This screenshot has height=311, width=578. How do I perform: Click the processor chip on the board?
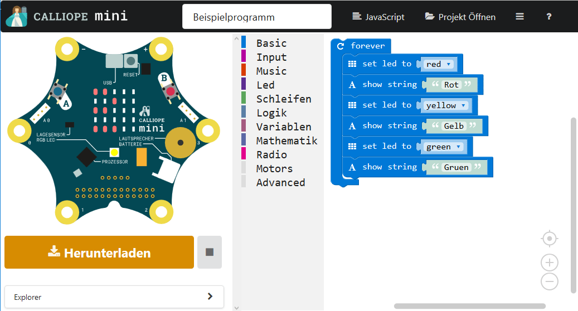coord(86,157)
